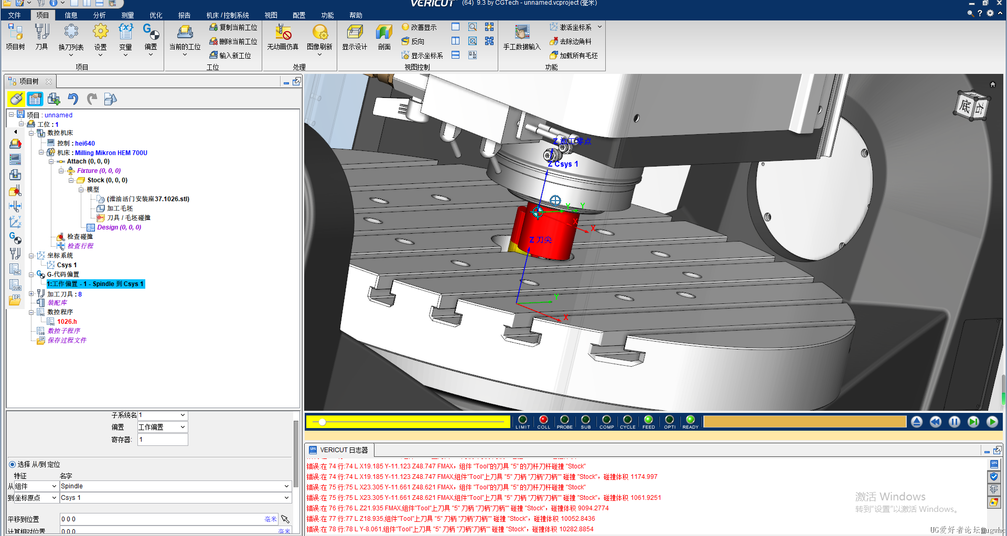Click the 寄存器 input field
This screenshot has height=536, width=1007.
click(x=163, y=440)
